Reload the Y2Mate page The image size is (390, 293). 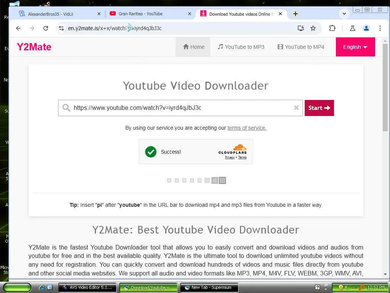click(x=46, y=28)
